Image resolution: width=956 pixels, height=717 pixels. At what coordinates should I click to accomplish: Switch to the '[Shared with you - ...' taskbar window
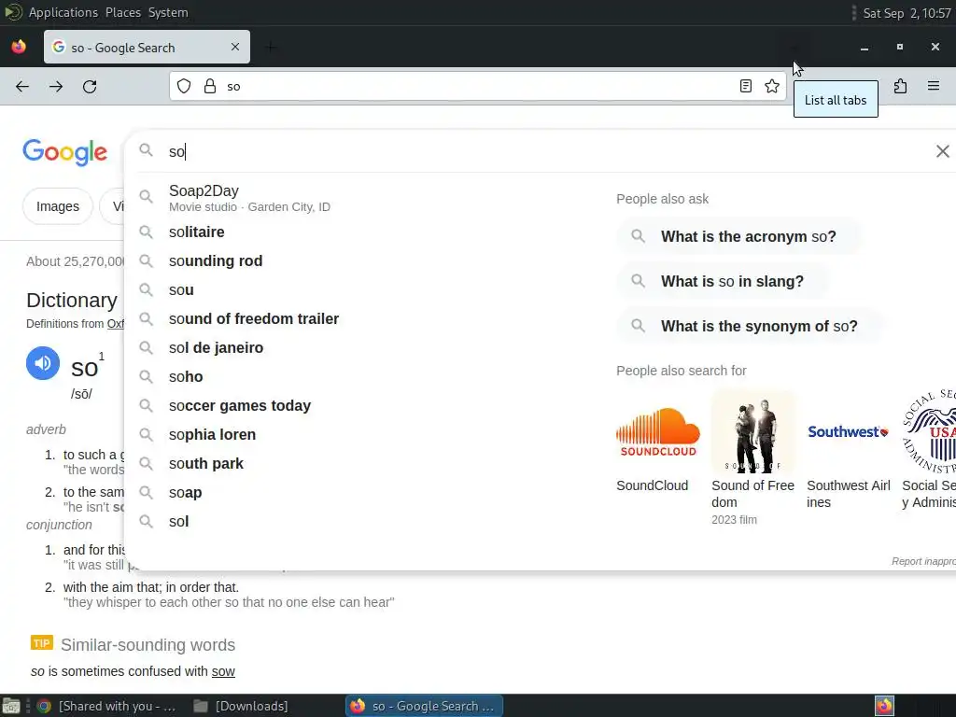[x=106, y=706]
